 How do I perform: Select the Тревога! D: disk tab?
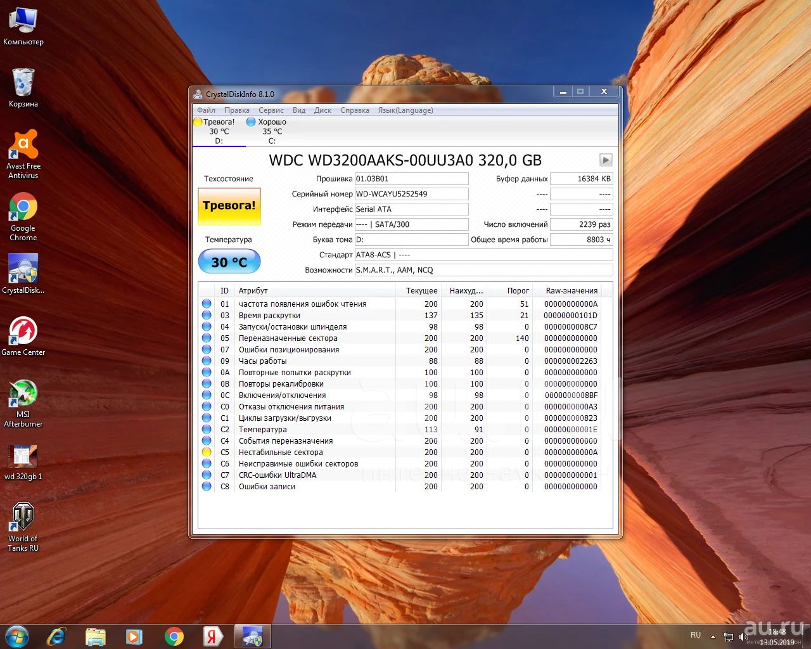point(219,131)
